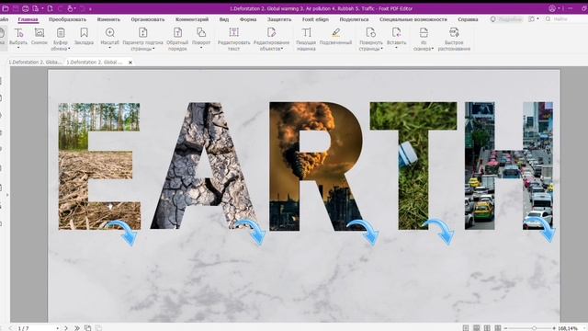
Task: Activate the Пишущая машинка typewriter tool
Action: (306, 33)
